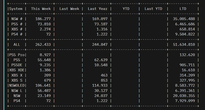Select the "Last YTD" column header

click(x=153, y=9)
